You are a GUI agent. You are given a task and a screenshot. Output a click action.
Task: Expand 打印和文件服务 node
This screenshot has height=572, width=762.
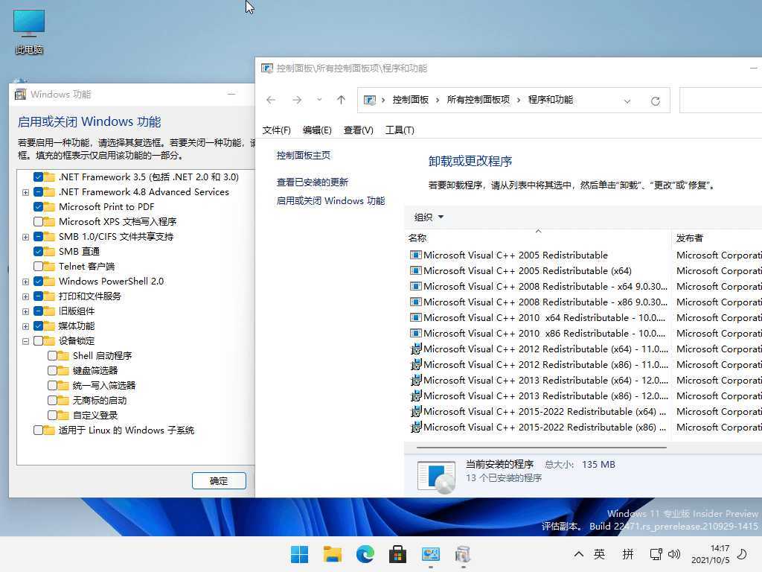click(x=25, y=296)
